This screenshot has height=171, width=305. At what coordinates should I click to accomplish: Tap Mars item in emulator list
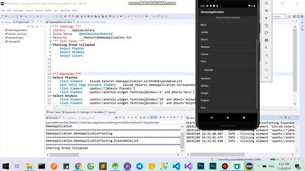[228, 25]
